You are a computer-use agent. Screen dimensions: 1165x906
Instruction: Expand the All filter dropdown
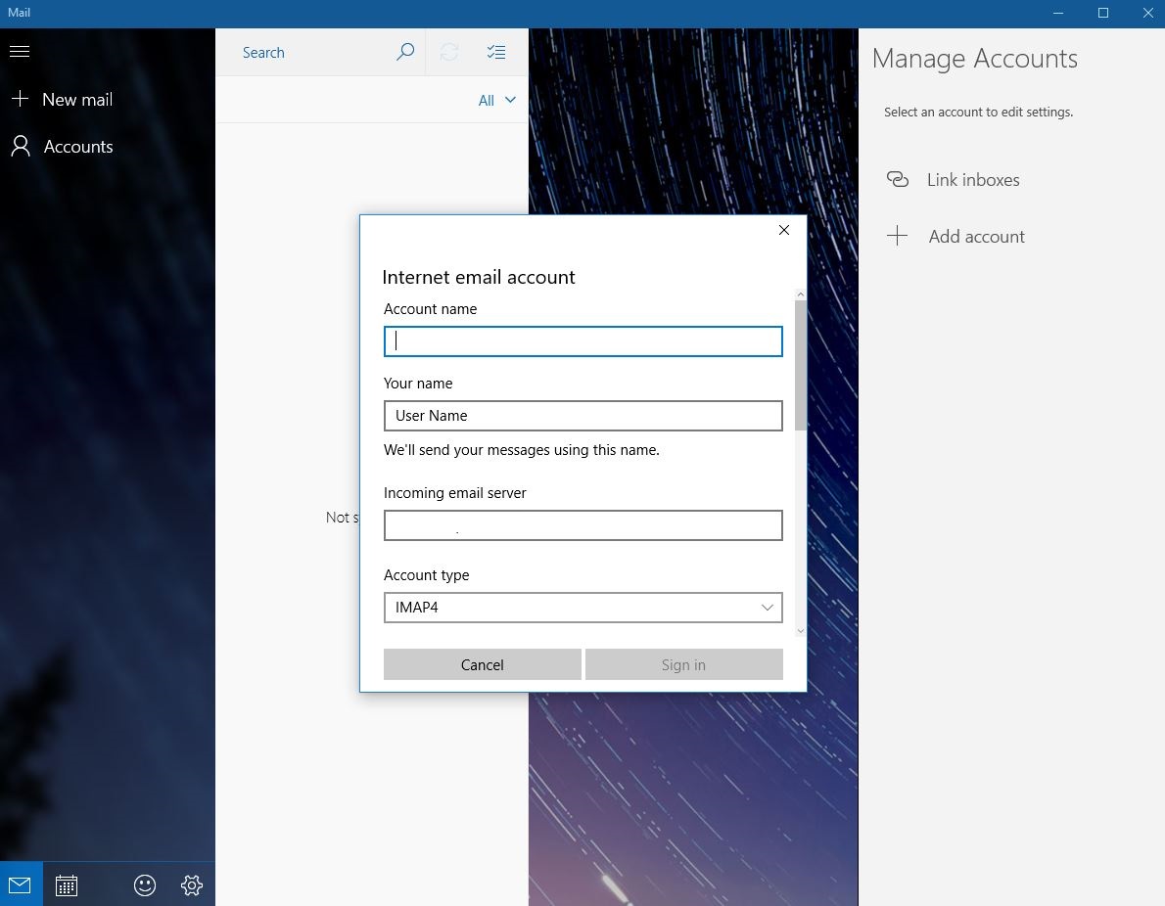point(496,101)
